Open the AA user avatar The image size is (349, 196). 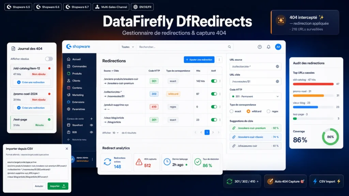[x=278, y=47]
